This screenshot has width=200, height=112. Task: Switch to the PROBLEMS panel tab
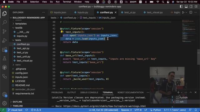tap(57, 92)
